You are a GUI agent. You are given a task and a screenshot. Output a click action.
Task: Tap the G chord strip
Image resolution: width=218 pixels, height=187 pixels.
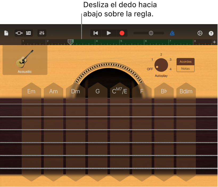(98, 132)
